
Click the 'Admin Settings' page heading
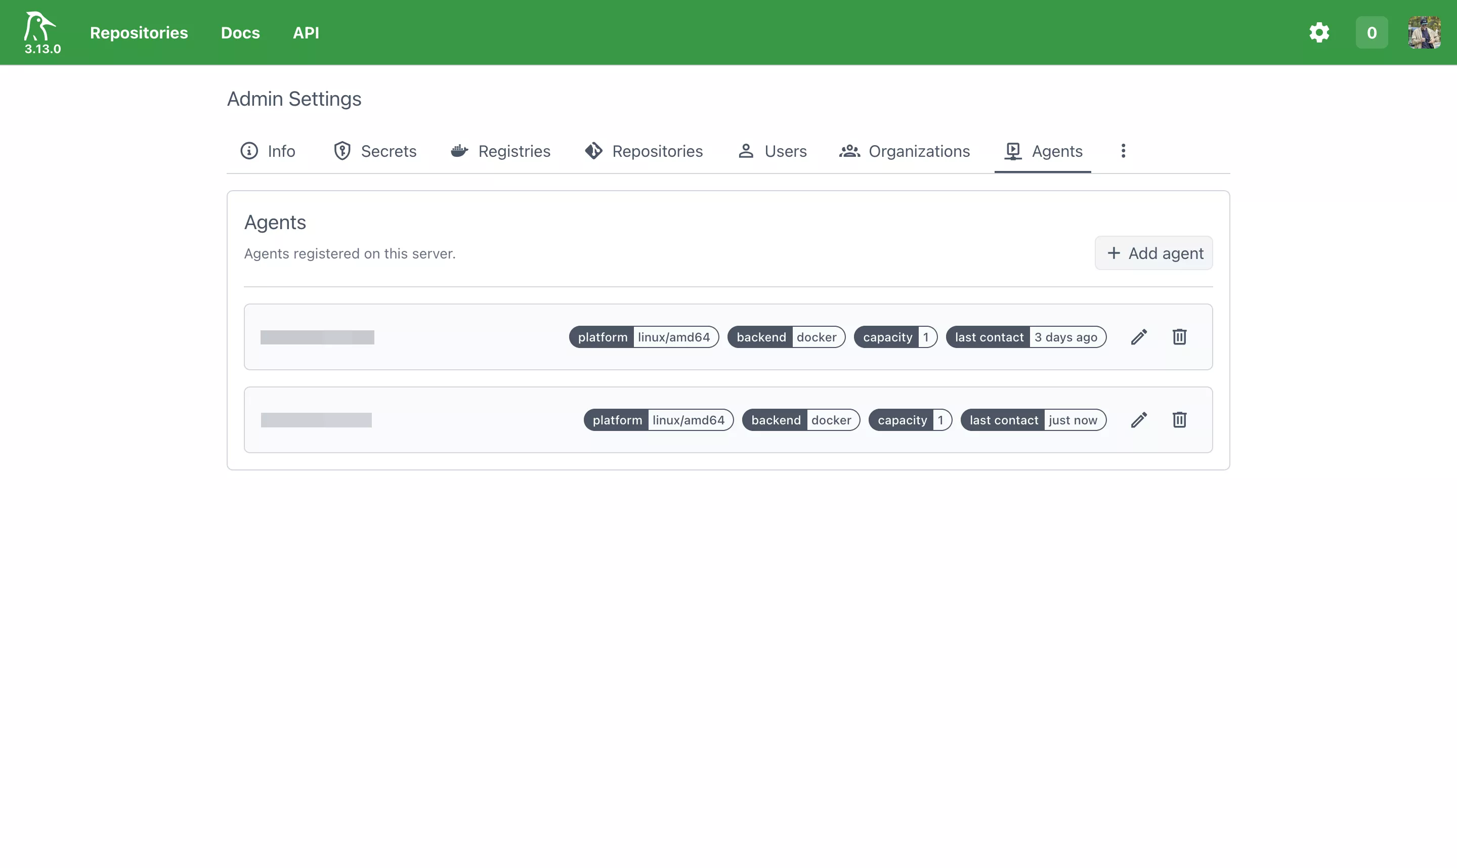(294, 99)
